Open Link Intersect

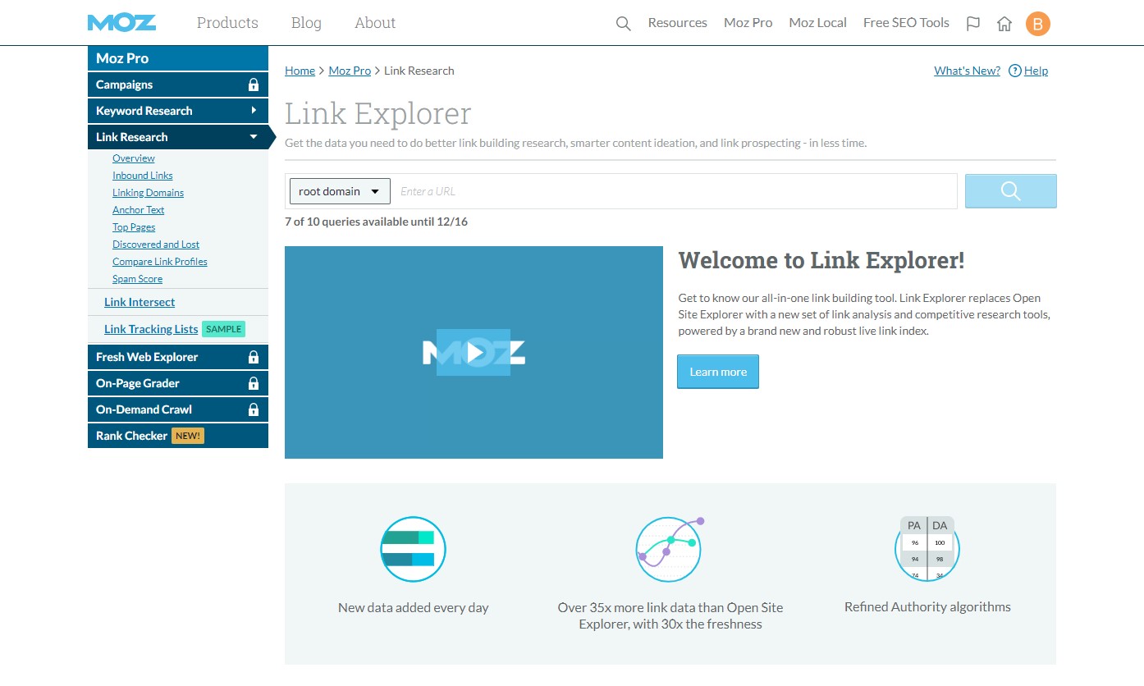(x=140, y=302)
